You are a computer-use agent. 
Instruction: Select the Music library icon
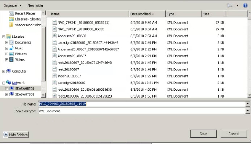(x=11, y=48)
